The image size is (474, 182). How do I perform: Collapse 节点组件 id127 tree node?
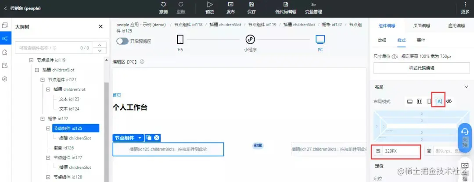pyautogui.click(x=48, y=157)
